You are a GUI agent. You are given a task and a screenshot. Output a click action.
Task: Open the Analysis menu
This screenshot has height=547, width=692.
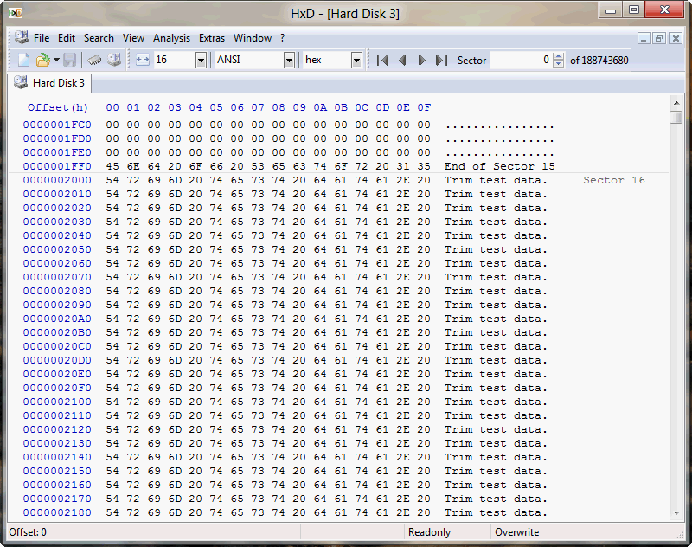171,38
